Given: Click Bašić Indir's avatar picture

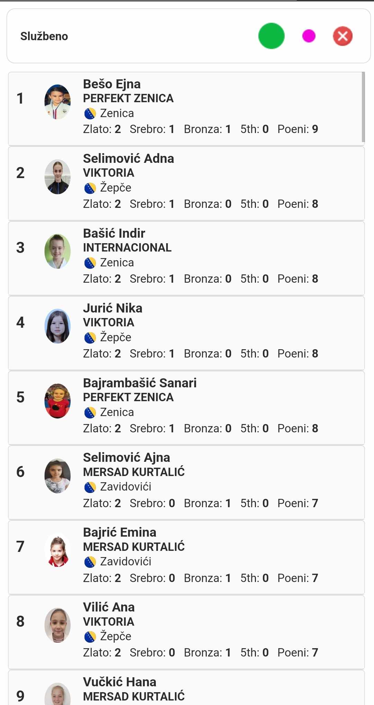Looking at the screenshot, I should (57, 252).
